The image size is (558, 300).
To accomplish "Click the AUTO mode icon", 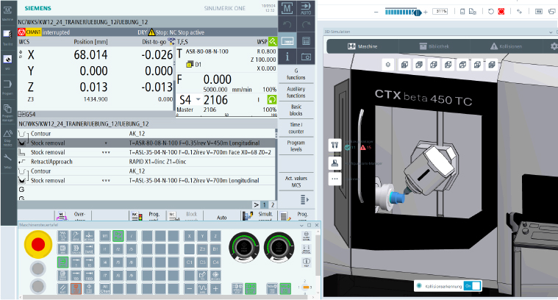I will pos(307,9).
